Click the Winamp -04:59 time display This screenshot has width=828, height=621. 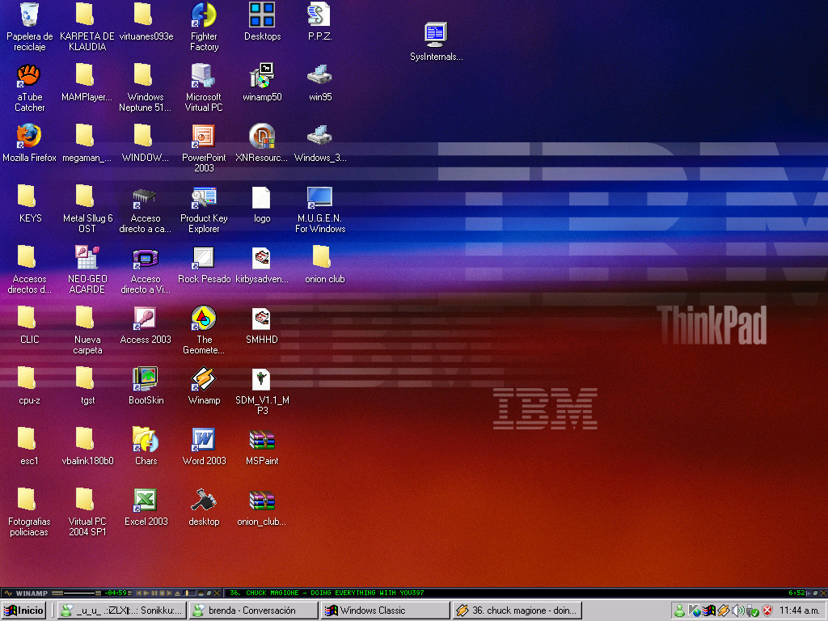[115, 593]
